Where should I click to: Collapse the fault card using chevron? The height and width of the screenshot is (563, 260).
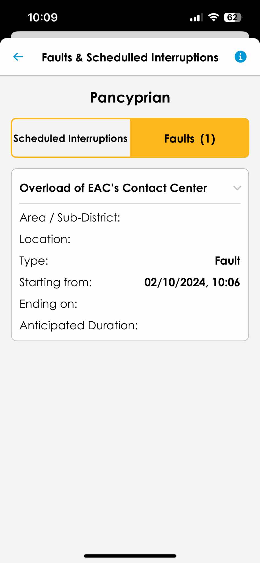tap(237, 188)
